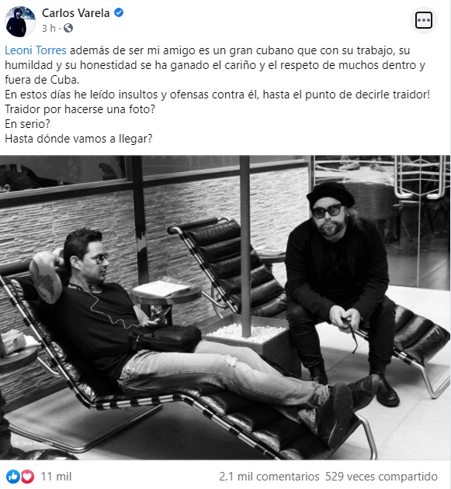Click the 'Hasta dónde vamos a llegar?' line
Viewport: 451px width, 489px height.
pos(78,139)
